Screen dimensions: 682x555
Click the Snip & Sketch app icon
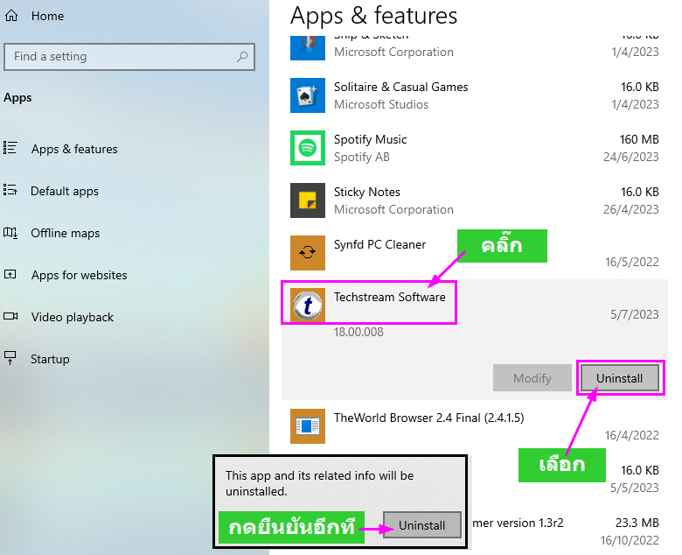[308, 48]
